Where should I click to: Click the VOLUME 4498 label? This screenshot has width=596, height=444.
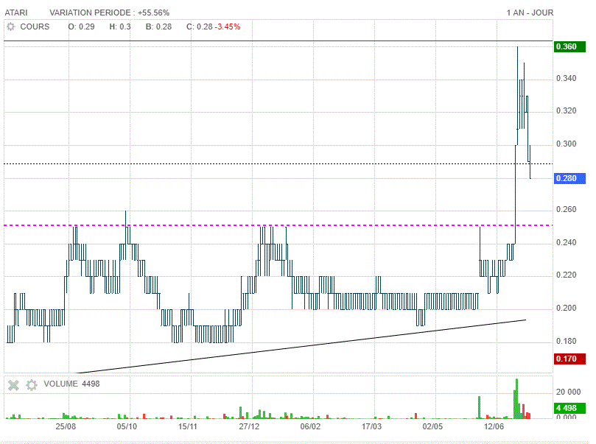(71, 384)
